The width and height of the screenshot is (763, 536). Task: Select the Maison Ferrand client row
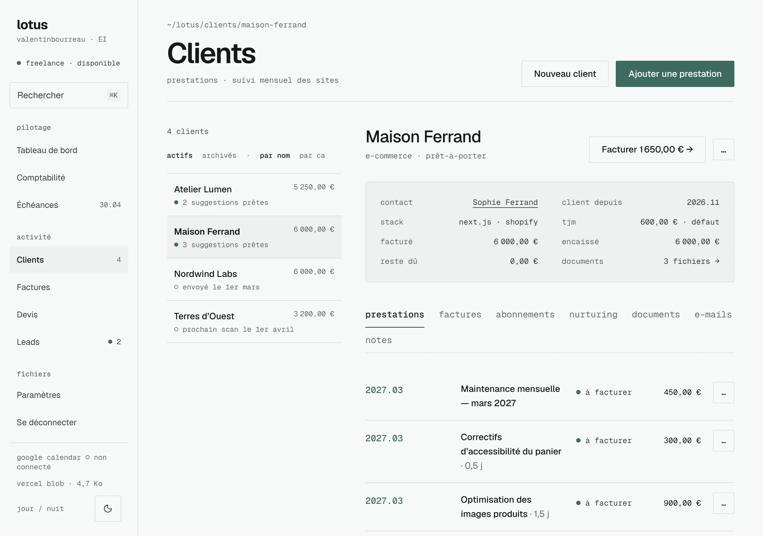click(x=254, y=237)
